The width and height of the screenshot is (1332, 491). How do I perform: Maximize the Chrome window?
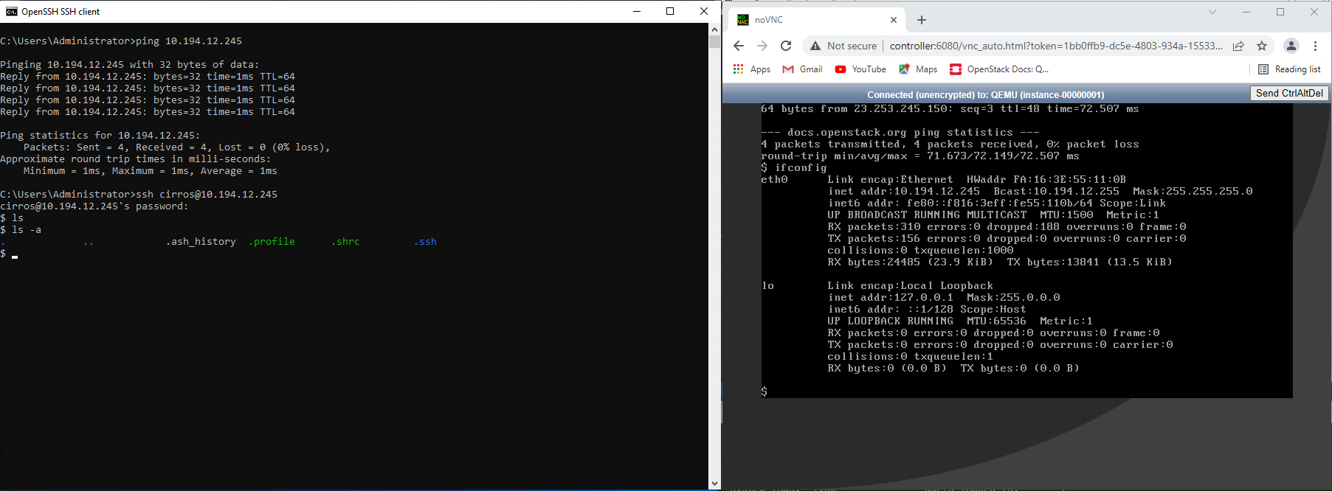1280,12
